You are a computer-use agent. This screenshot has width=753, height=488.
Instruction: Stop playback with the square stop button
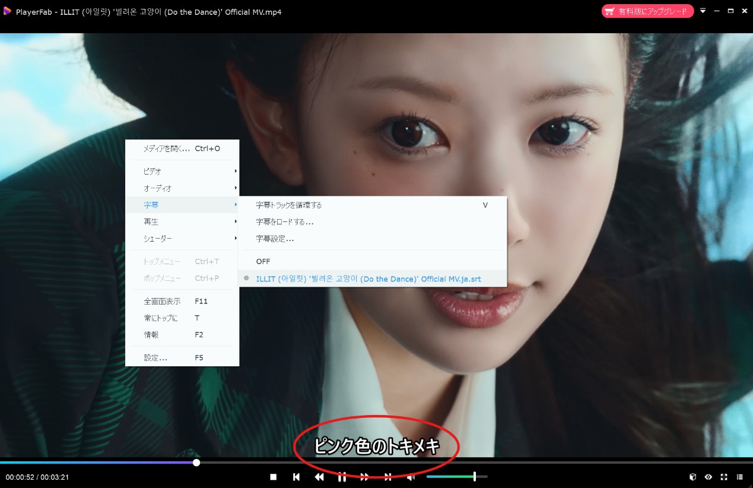coord(274,477)
